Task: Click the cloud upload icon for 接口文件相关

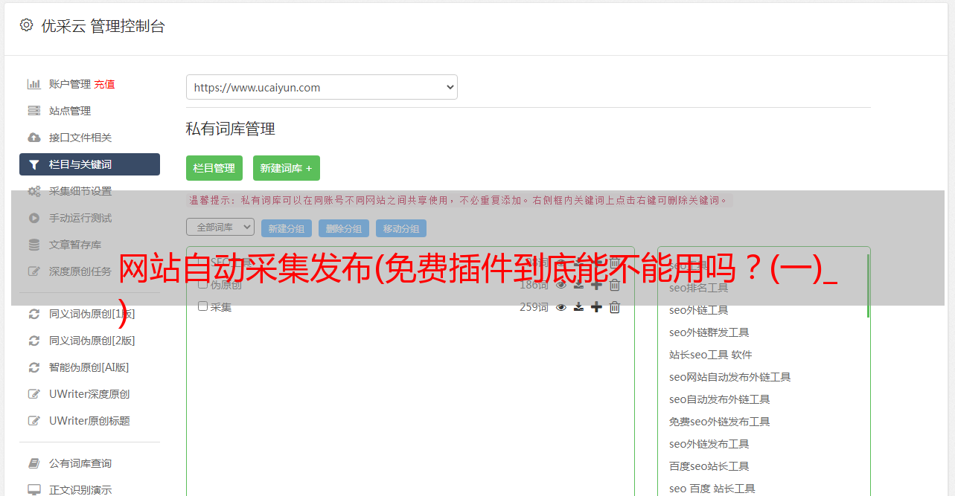Action: coord(33,138)
